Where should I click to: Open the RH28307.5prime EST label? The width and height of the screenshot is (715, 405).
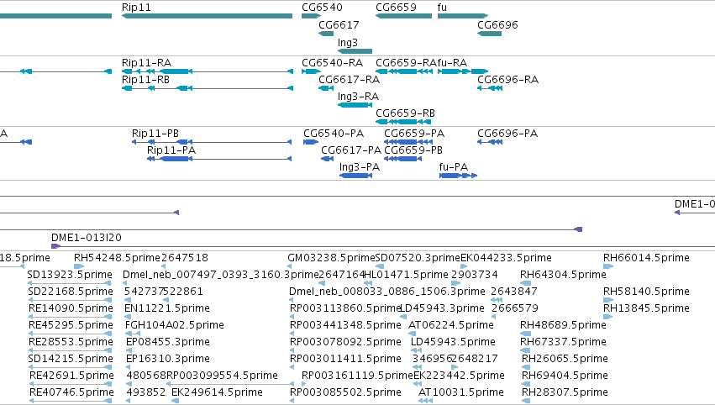(565, 392)
